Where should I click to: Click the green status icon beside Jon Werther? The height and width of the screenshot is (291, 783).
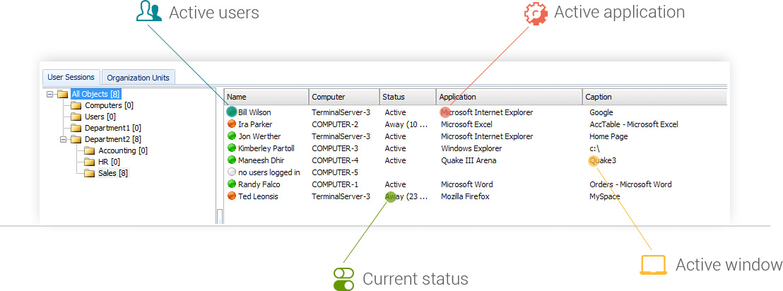tap(231, 136)
